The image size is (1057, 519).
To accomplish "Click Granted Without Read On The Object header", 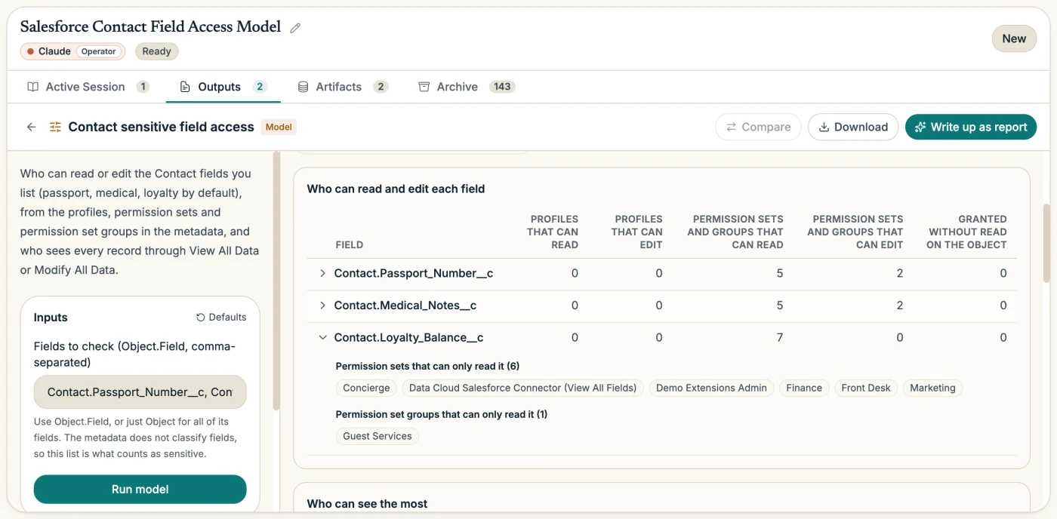I will coord(967,232).
